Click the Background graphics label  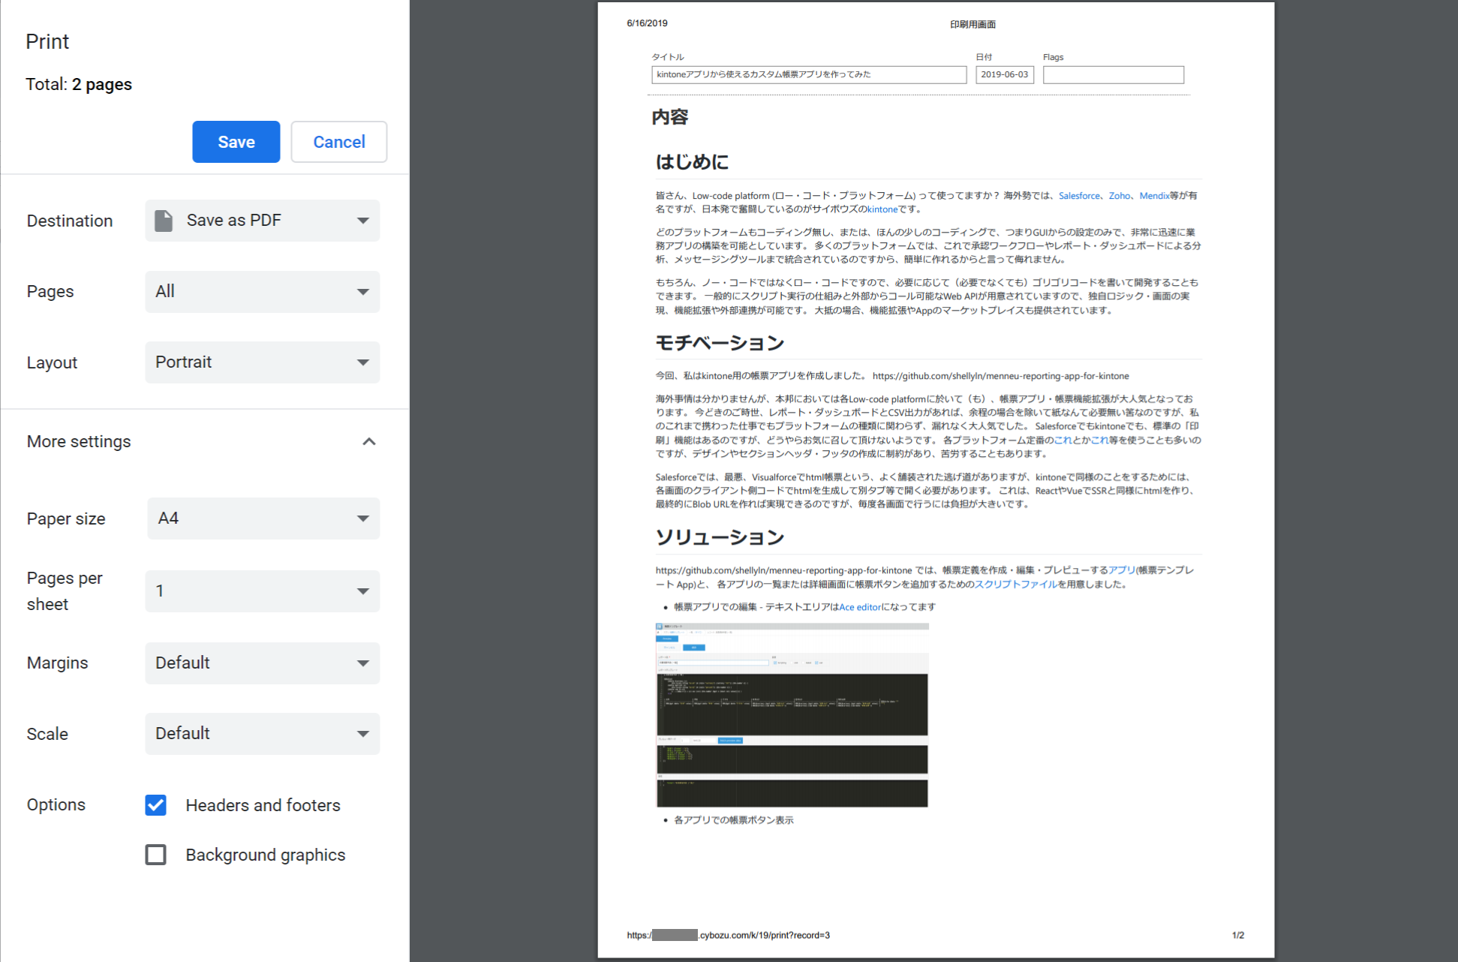[265, 855]
